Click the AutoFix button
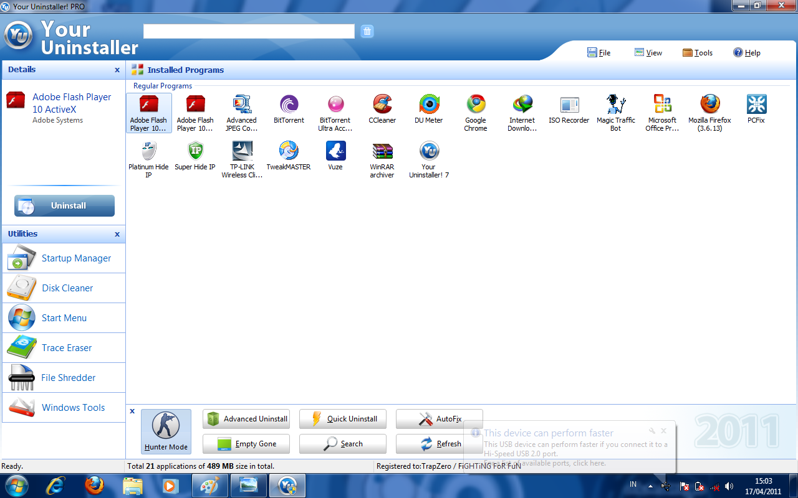Image resolution: width=798 pixels, height=498 pixels. coord(440,419)
